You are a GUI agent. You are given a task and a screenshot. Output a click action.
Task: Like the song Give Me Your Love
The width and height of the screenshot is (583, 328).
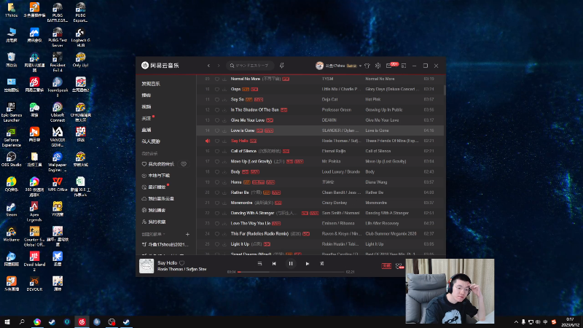click(x=217, y=120)
